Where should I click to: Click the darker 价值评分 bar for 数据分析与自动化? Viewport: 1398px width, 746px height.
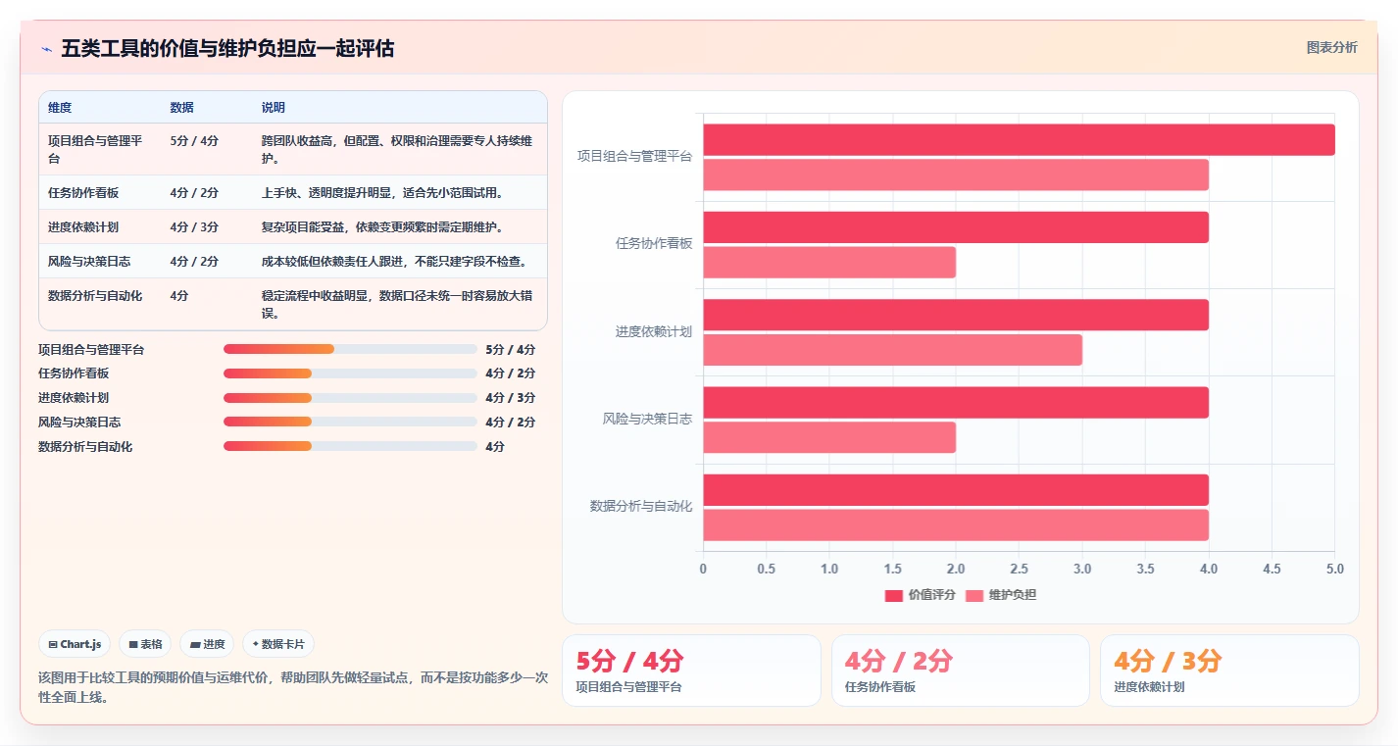point(956,490)
